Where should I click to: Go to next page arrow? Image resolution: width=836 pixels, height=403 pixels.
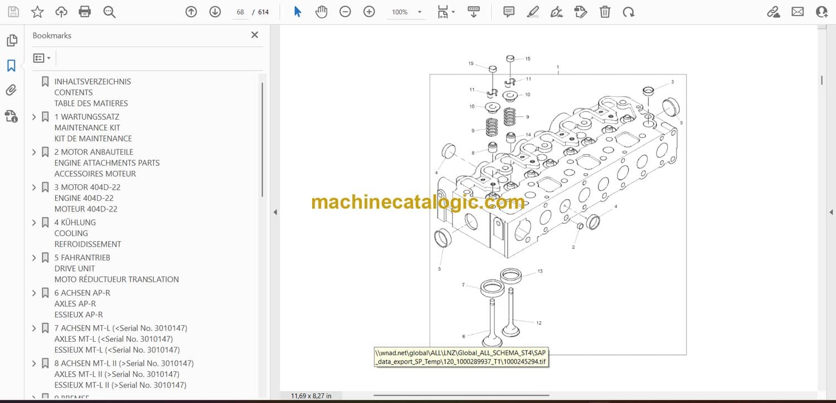[x=215, y=12]
